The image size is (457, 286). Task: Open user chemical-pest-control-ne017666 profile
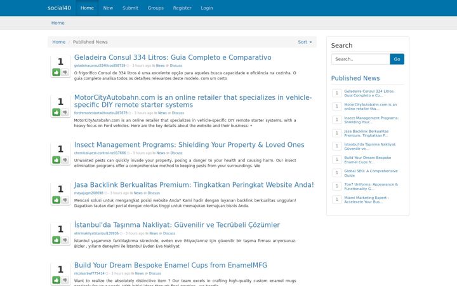(100, 153)
